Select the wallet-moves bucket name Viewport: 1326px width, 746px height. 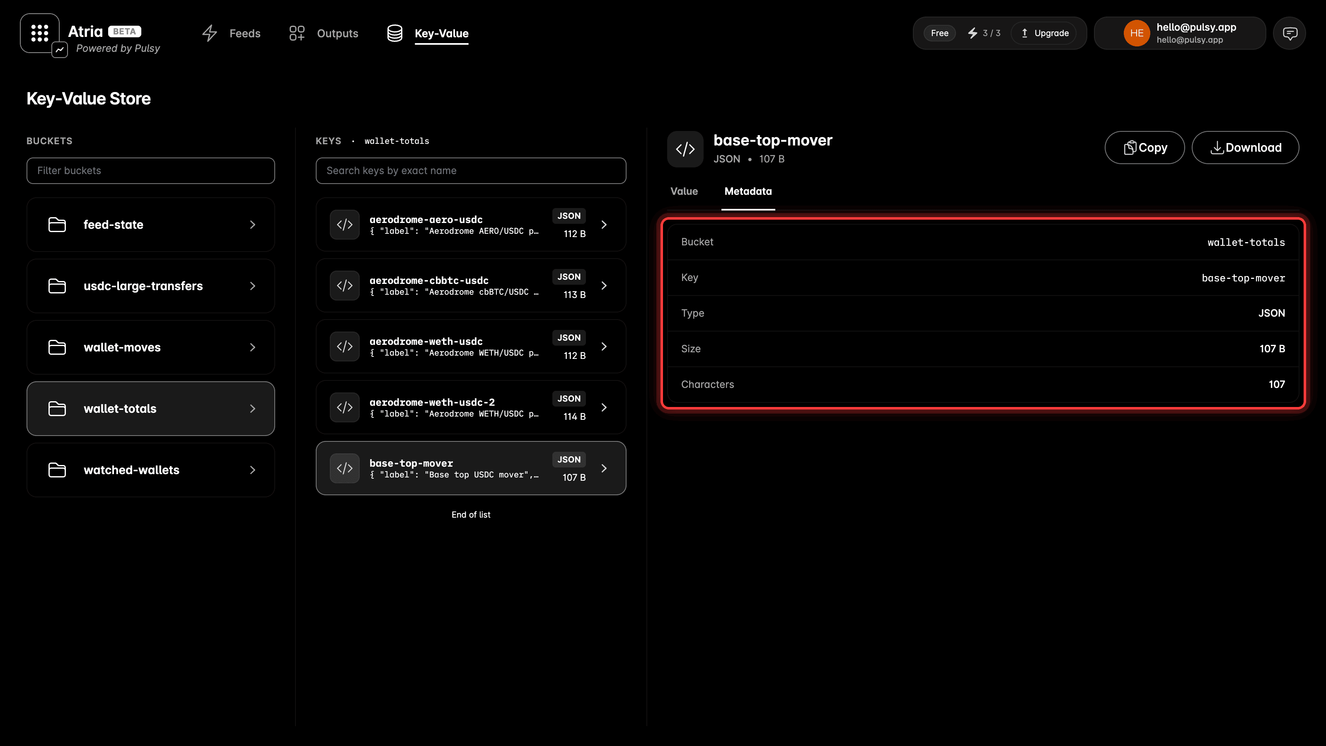[122, 348]
